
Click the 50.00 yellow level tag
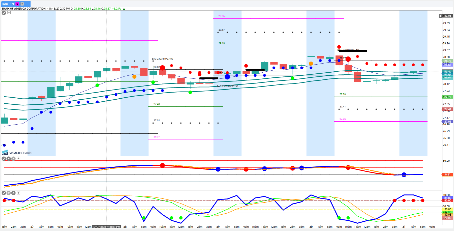(x=448, y=209)
